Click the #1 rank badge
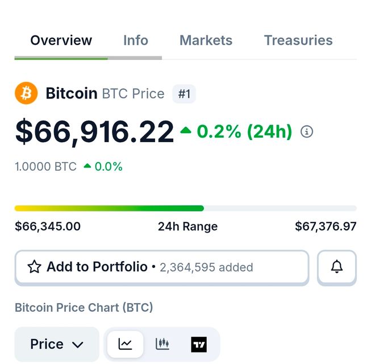The width and height of the screenshot is (371, 364). tap(184, 94)
